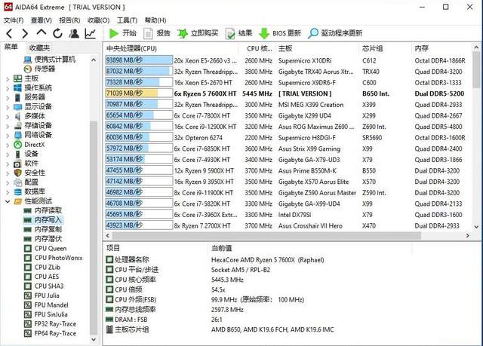Open the 结果 results toolbar button
This screenshot has height=346, width=483.
(x=239, y=33)
